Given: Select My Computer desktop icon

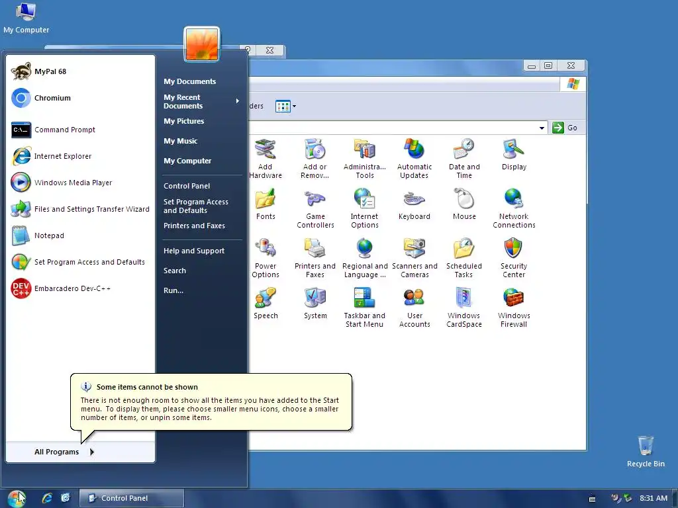Looking at the screenshot, I should (x=26, y=18).
